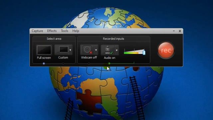This screenshot has height=120, width=213.
Task: Adjust the audio input level slider
Action: point(144,52)
